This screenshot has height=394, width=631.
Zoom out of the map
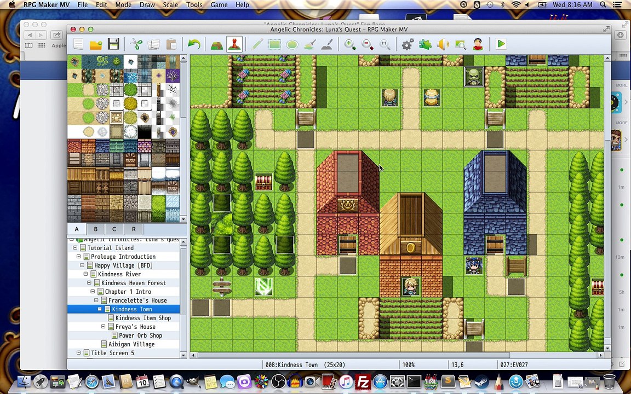[x=368, y=44]
